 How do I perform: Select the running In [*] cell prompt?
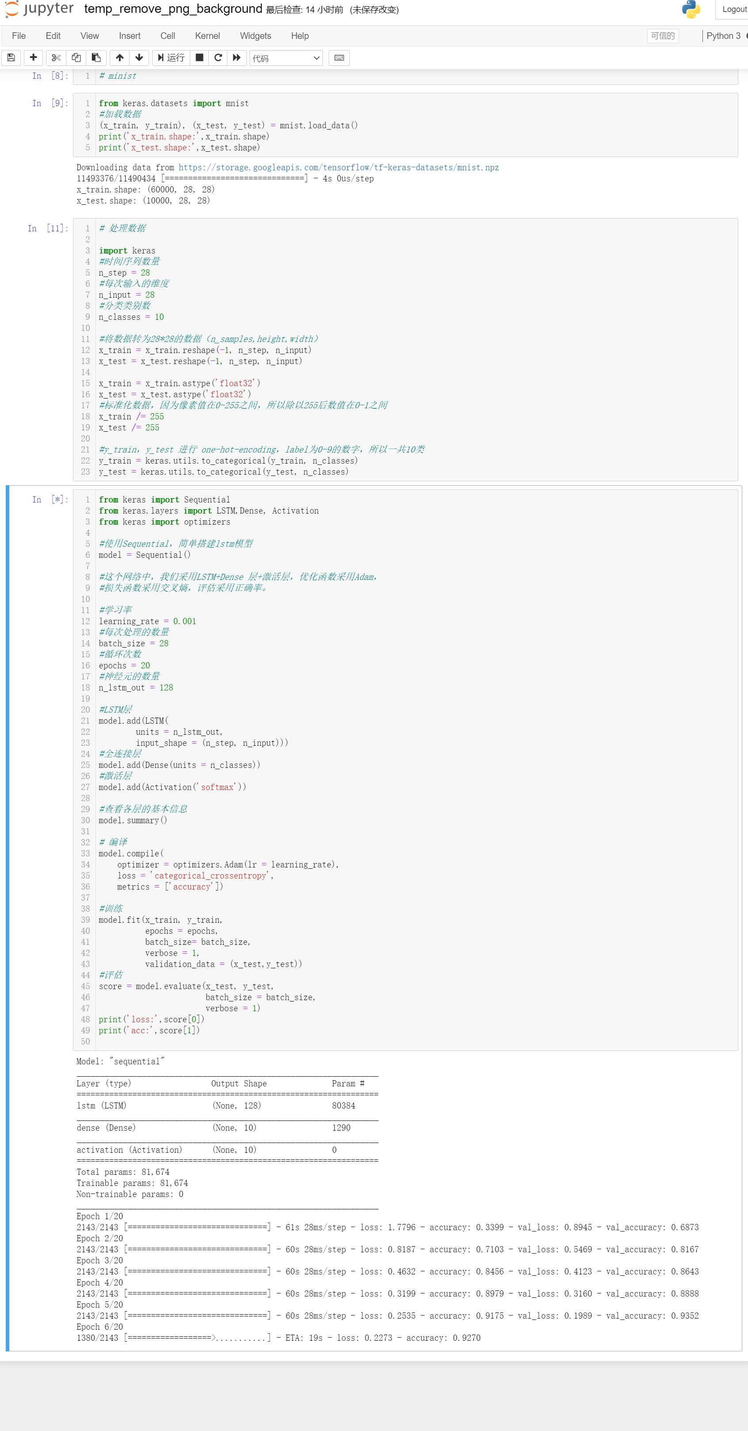(50, 499)
